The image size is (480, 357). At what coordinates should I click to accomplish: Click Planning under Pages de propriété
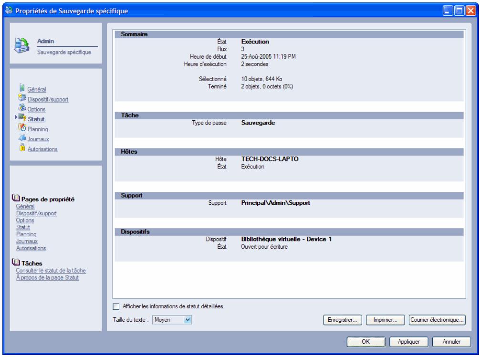click(26, 234)
